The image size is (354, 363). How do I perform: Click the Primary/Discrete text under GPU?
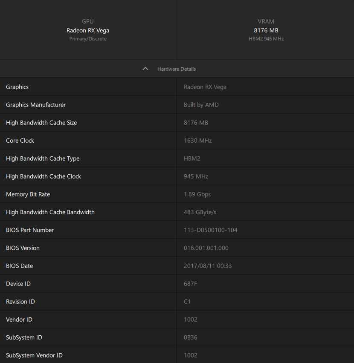88,39
